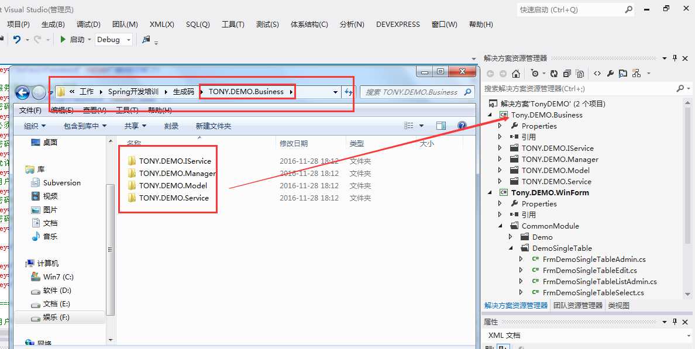Open the 启动 start target dropdown arrow
695x349 pixels.
point(89,40)
